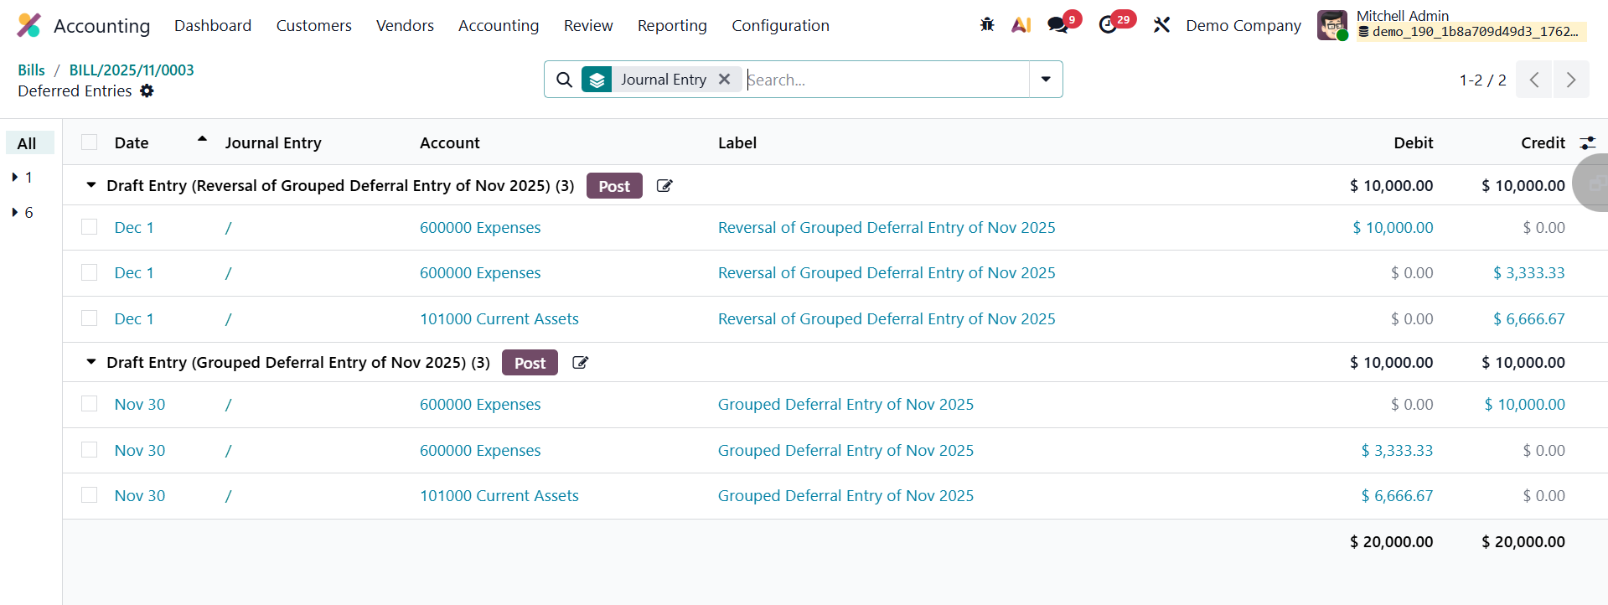
Task: Post the Grouped Deferral Entry draft
Action: click(x=530, y=363)
